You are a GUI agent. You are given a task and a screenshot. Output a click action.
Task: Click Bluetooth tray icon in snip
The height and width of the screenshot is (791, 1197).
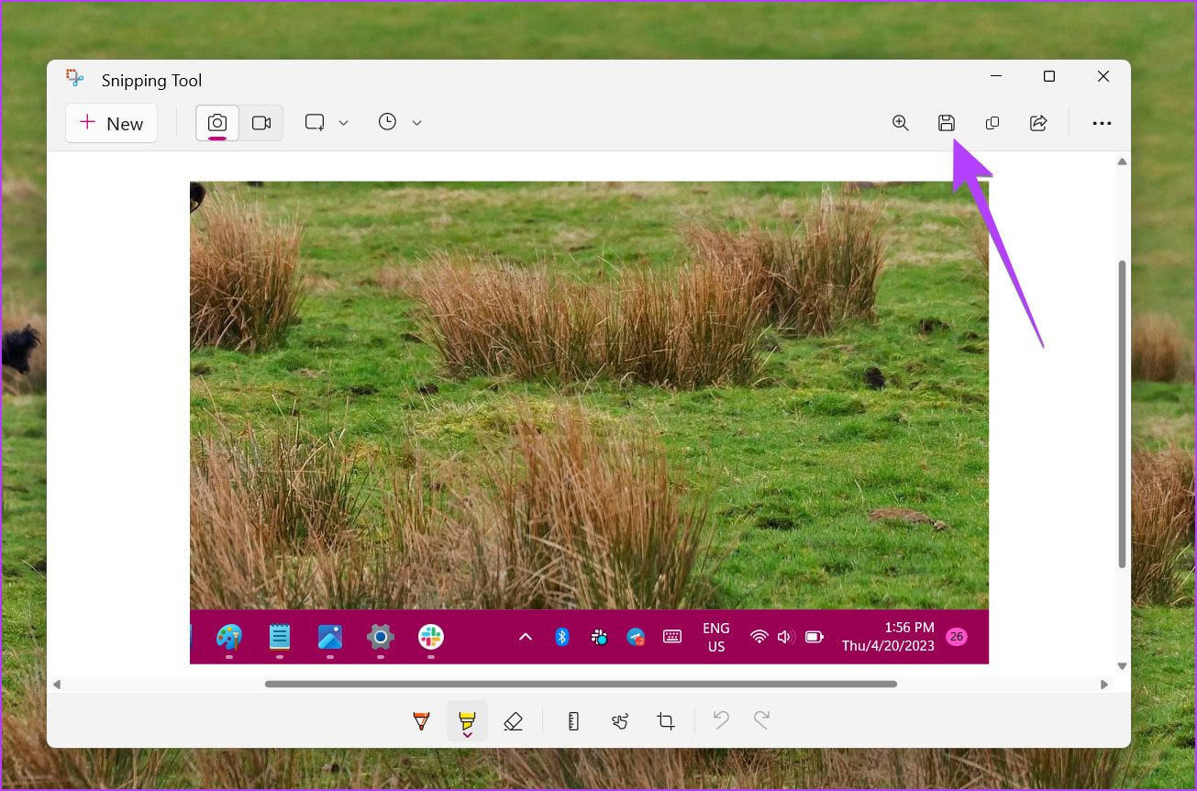coord(562,637)
